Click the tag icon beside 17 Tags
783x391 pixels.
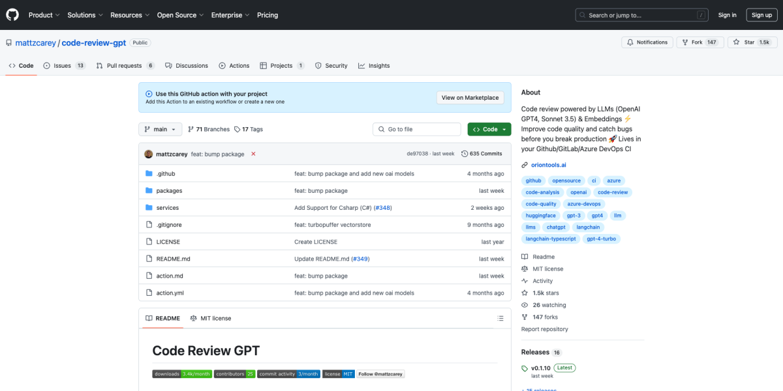tap(236, 128)
